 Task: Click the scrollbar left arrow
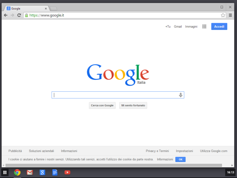(x=4, y=165)
